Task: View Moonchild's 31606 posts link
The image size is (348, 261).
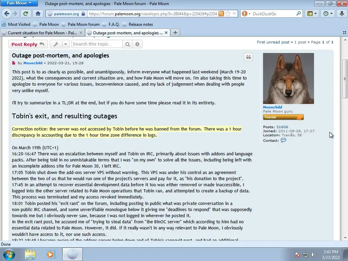Action: (282, 127)
